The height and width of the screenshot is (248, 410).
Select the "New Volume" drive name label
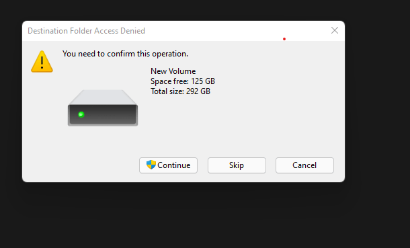coord(173,71)
